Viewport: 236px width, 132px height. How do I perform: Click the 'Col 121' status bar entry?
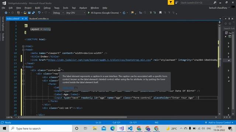point(117,122)
